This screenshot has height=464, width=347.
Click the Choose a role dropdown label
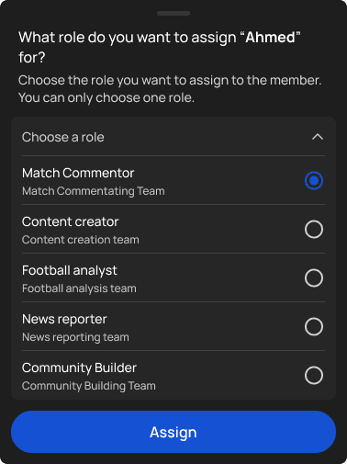click(x=63, y=137)
